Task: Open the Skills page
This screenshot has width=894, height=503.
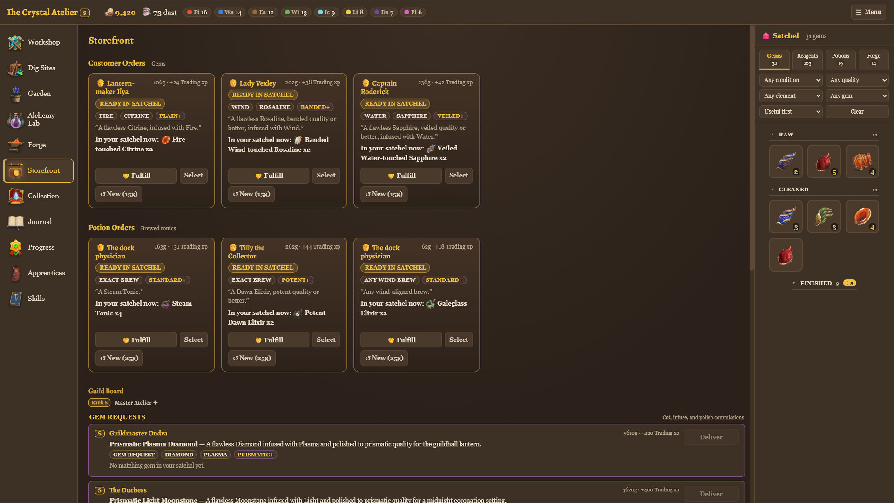Action: tap(38, 299)
